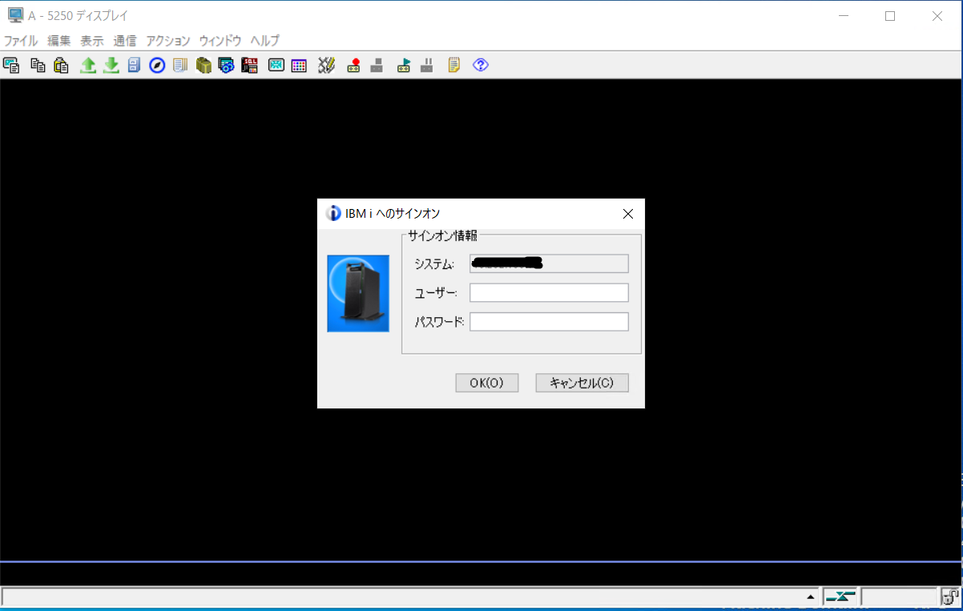
Task: Maximize the 5250 display window
Action: click(890, 16)
